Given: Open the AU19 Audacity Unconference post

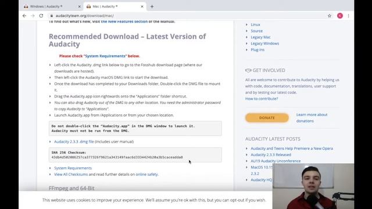Looking at the screenshot, I should coord(276,161).
